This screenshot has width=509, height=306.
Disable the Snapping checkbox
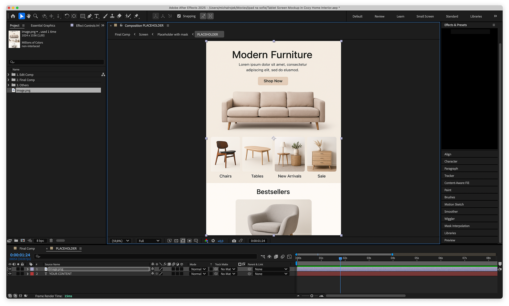179,16
